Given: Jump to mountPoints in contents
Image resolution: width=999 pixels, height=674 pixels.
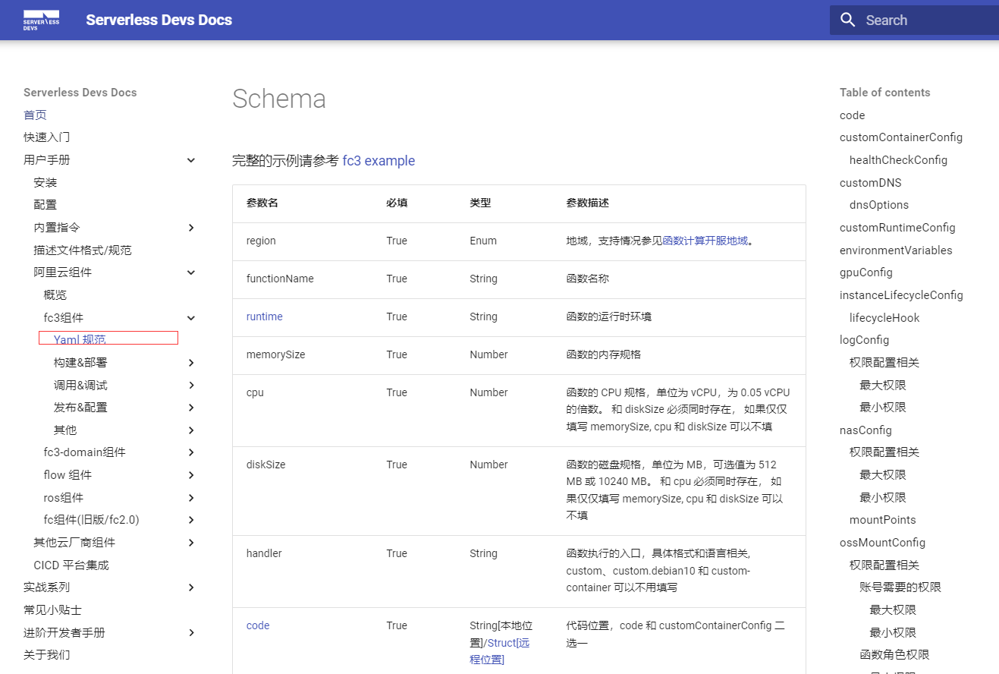Looking at the screenshot, I should pyautogui.click(x=883, y=520).
